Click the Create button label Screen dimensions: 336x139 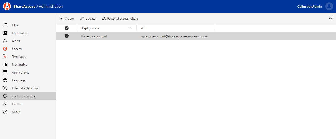69,19
